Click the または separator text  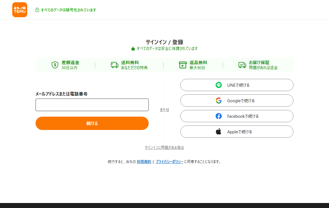coord(164,110)
